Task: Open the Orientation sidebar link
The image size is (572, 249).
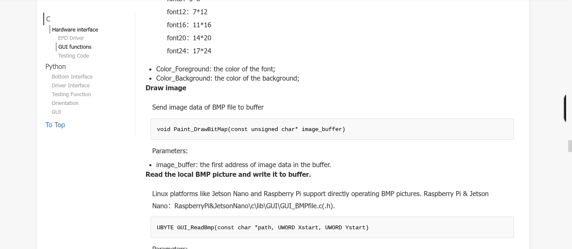Action: pos(65,103)
